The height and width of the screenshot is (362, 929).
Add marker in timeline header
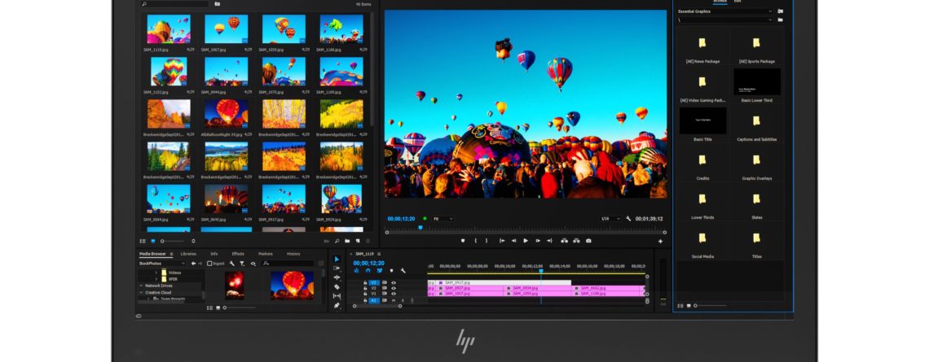(x=392, y=270)
